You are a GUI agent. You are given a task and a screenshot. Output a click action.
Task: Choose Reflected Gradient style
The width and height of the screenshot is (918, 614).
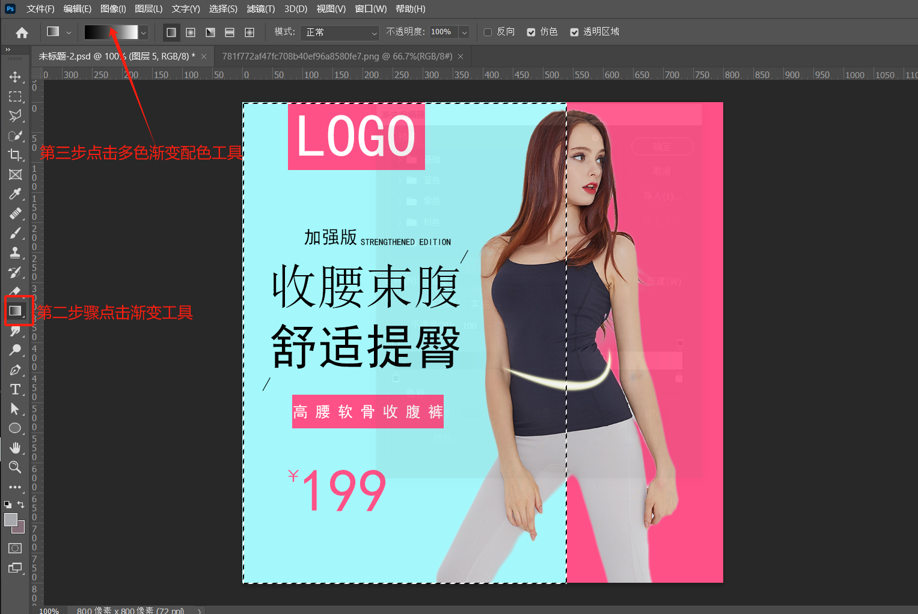(x=230, y=32)
